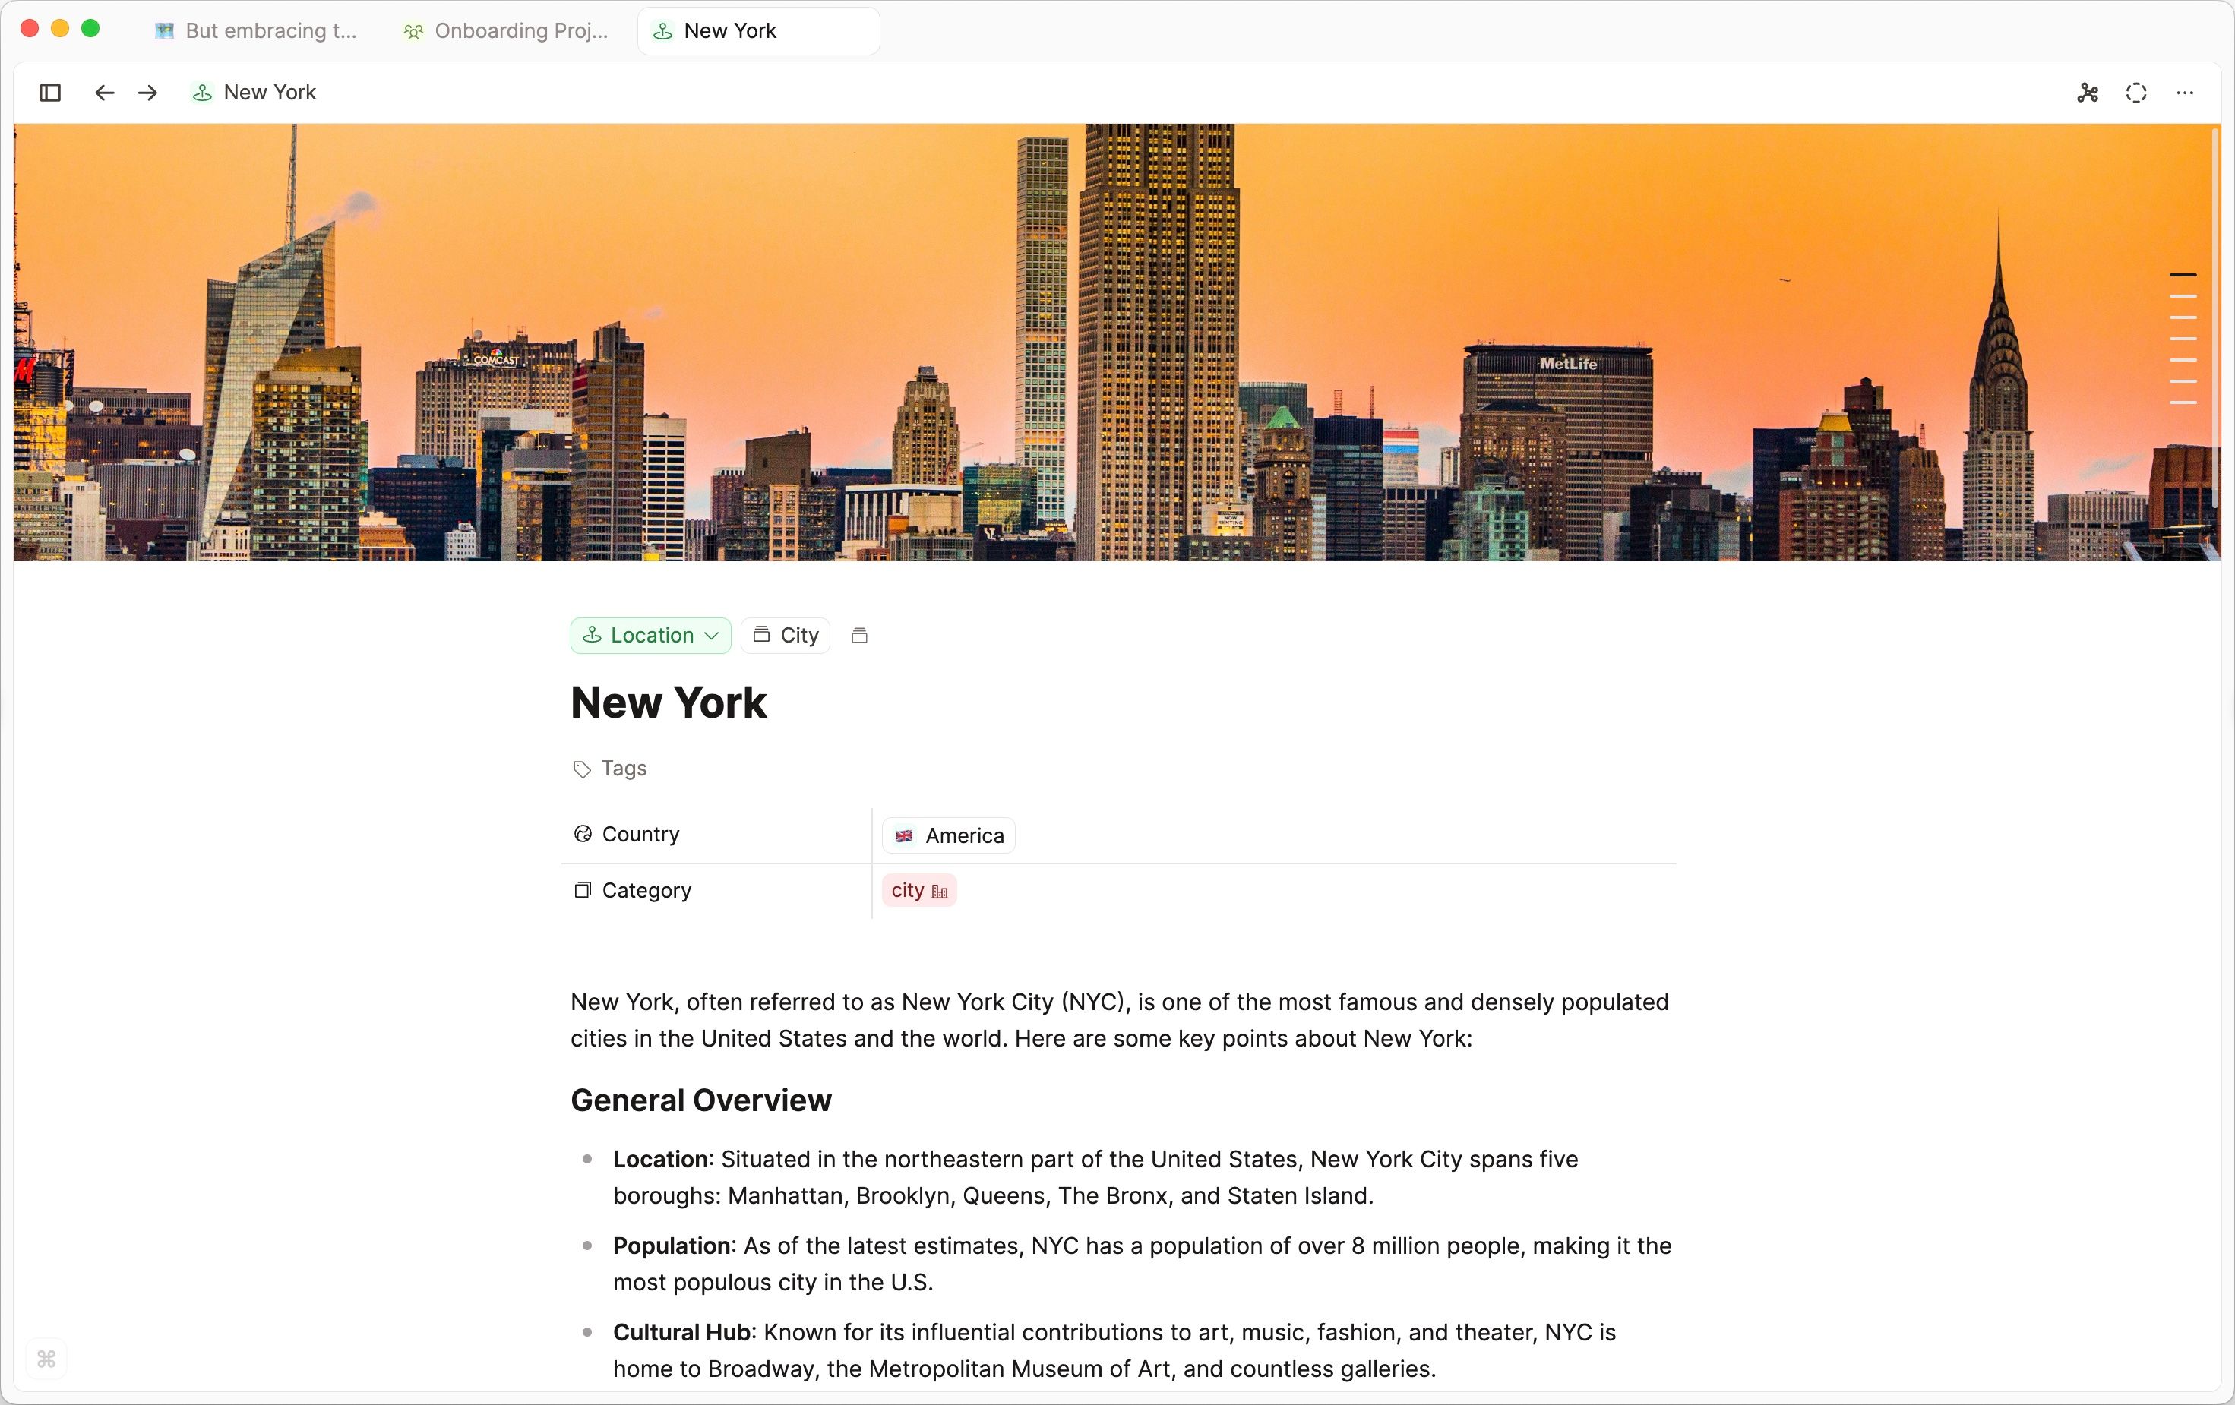This screenshot has width=2235, height=1405.
Task: Select the New York tab
Action: coord(757,30)
